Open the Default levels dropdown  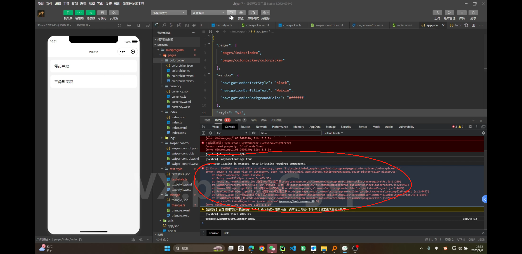tap(333, 133)
